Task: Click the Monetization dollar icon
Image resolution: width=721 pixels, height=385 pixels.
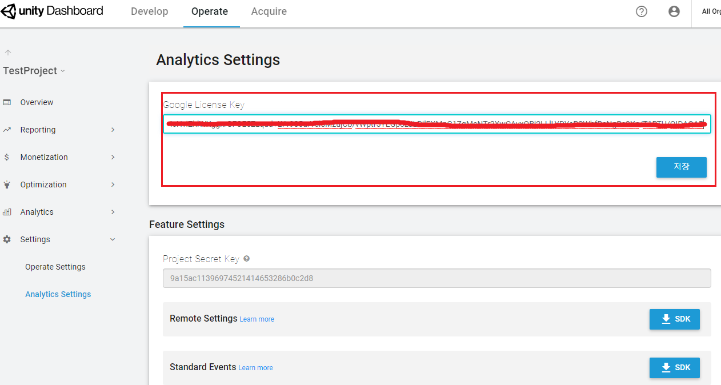Action: coord(6,157)
